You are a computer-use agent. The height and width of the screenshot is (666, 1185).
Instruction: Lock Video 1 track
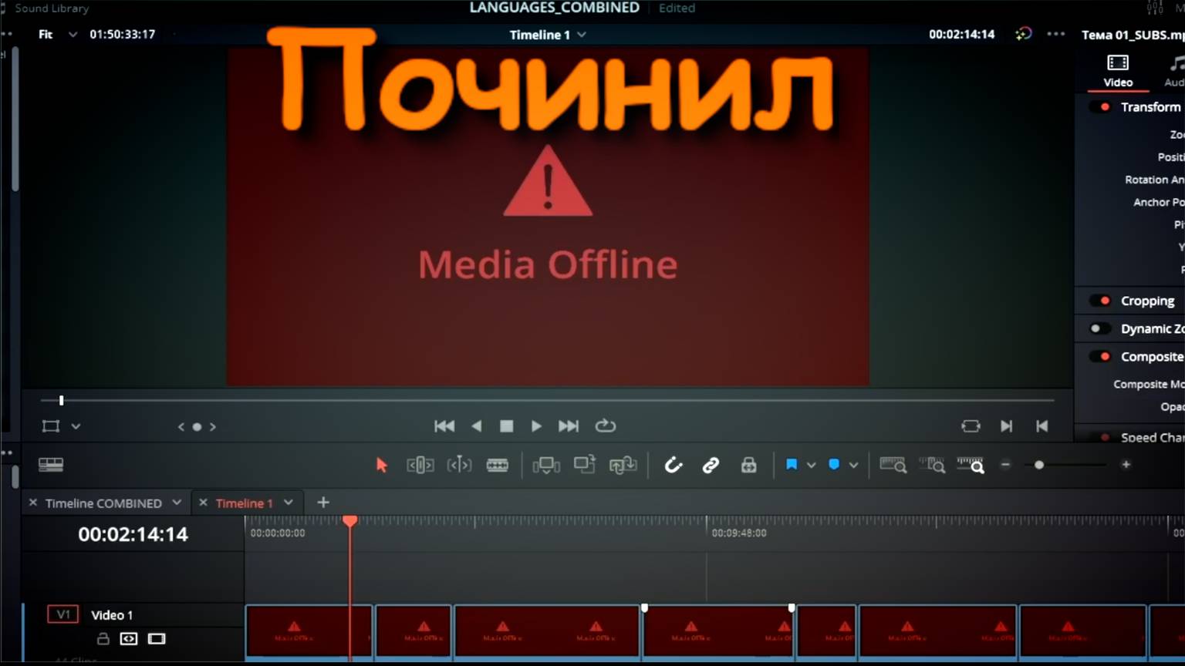[x=103, y=639]
